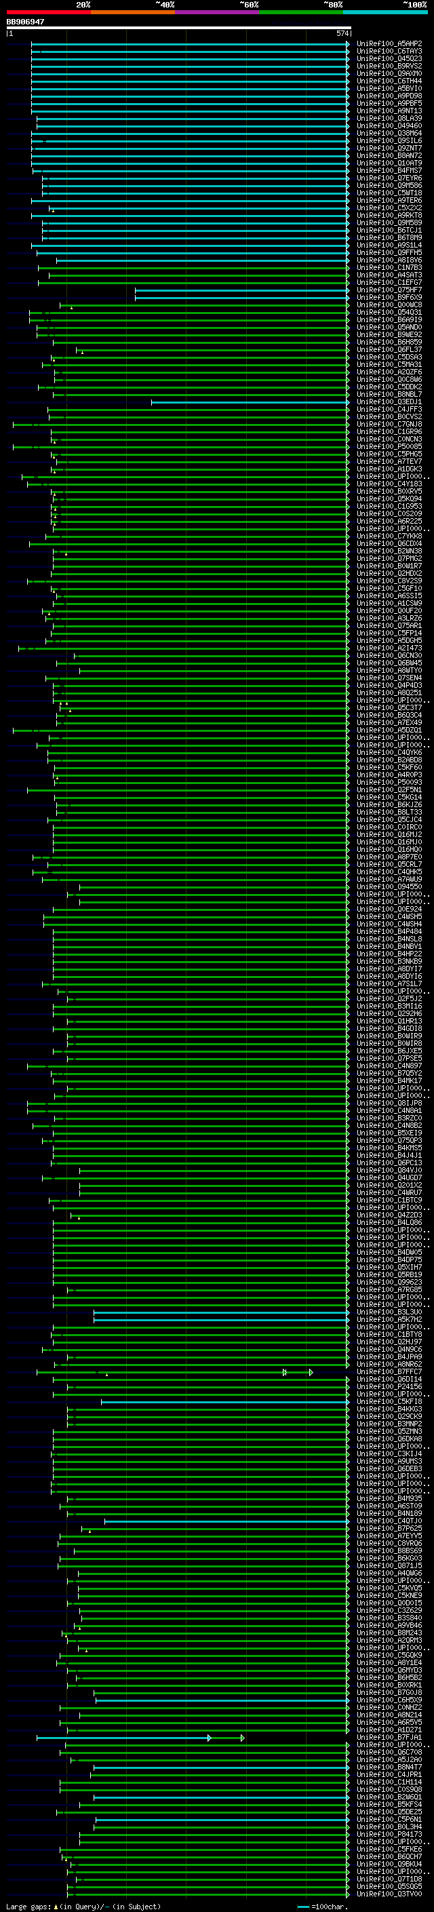Click the cyan alignment bar of C5KFI8
The image size is (434, 1912).
tap(224, 1402)
